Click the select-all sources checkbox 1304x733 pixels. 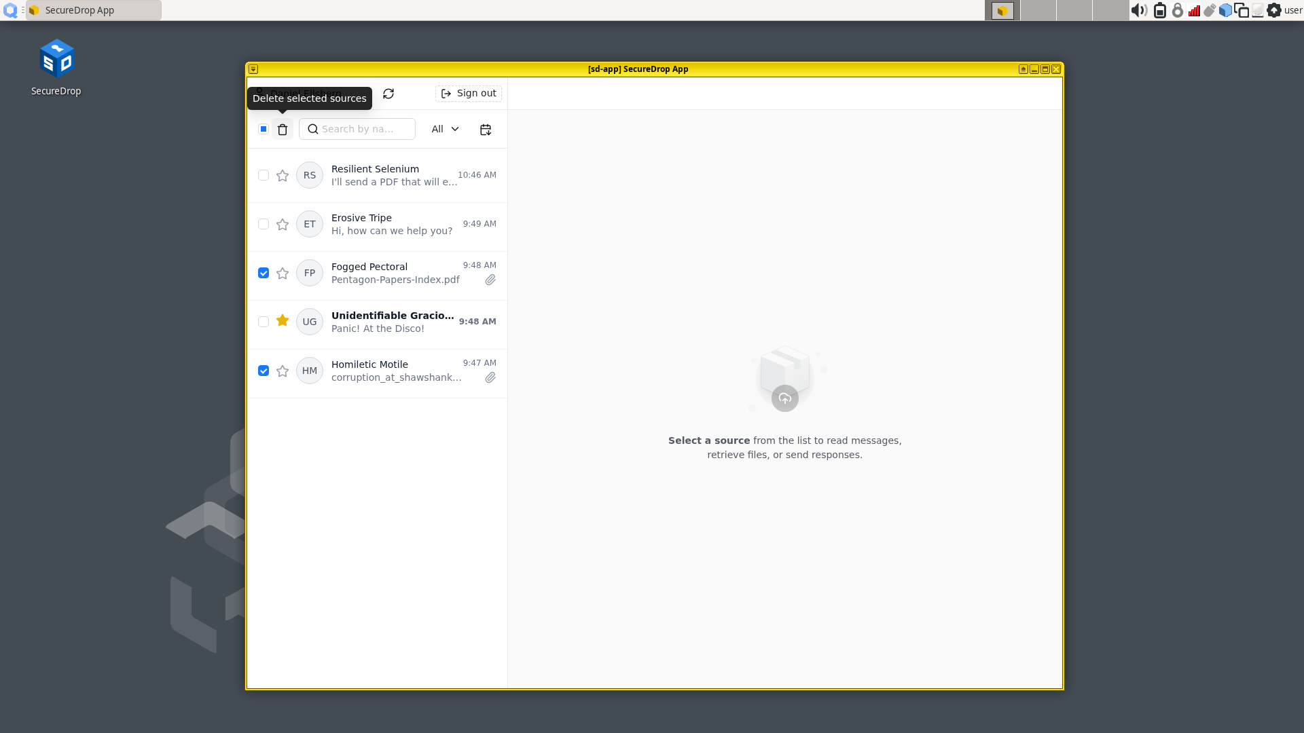pos(263,129)
